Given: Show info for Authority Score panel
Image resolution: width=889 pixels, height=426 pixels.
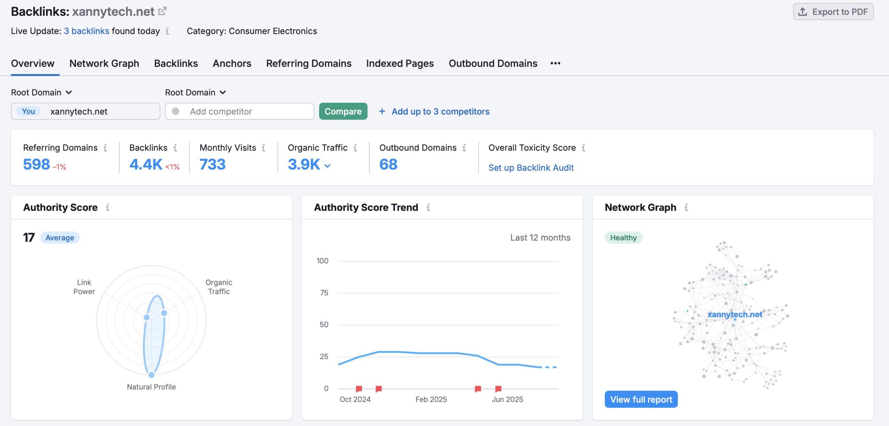Looking at the screenshot, I should [108, 207].
